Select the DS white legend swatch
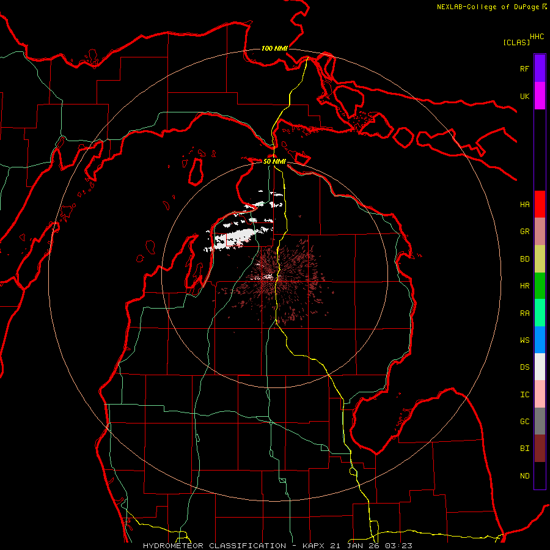This screenshot has height=550, width=550. point(540,367)
